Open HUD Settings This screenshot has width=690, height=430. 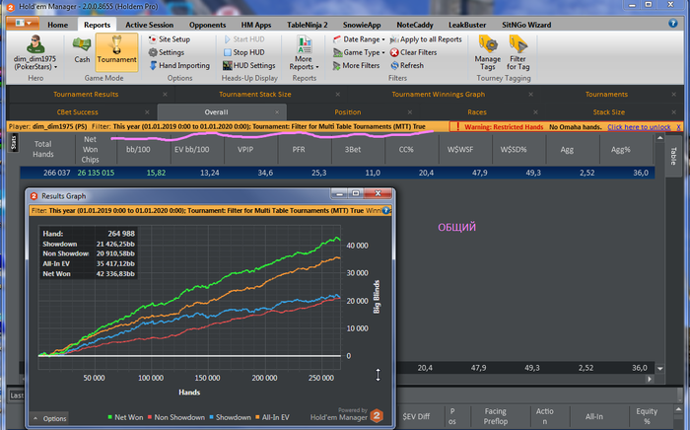tap(248, 65)
